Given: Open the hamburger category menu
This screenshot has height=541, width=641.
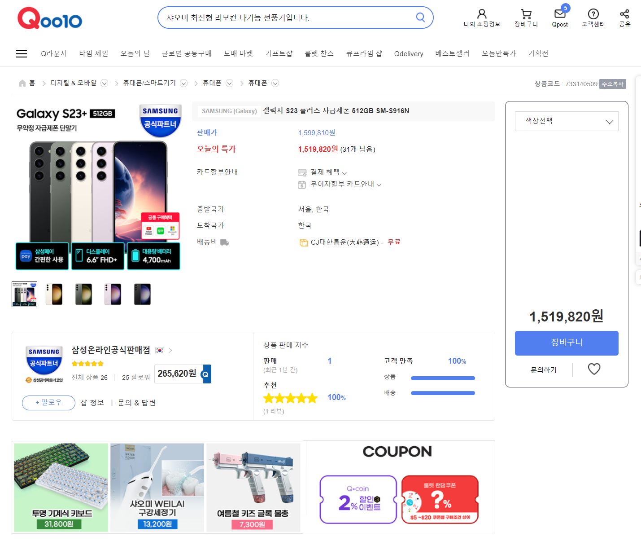Looking at the screenshot, I should (22, 53).
